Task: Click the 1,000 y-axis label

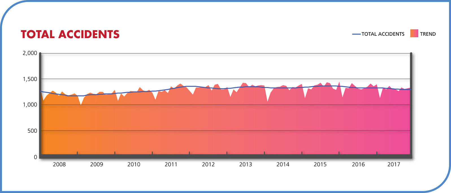Action: point(30,105)
